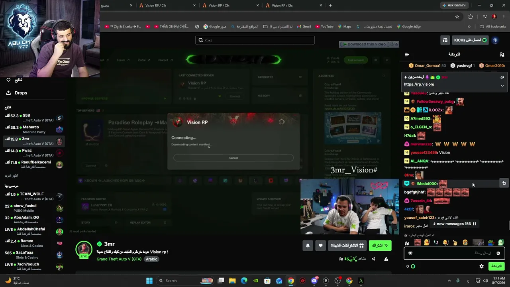Click the green Subscribe button
Image resolution: width=510 pixels, height=287 pixels.
pyautogui.click(x=380, y=246)
